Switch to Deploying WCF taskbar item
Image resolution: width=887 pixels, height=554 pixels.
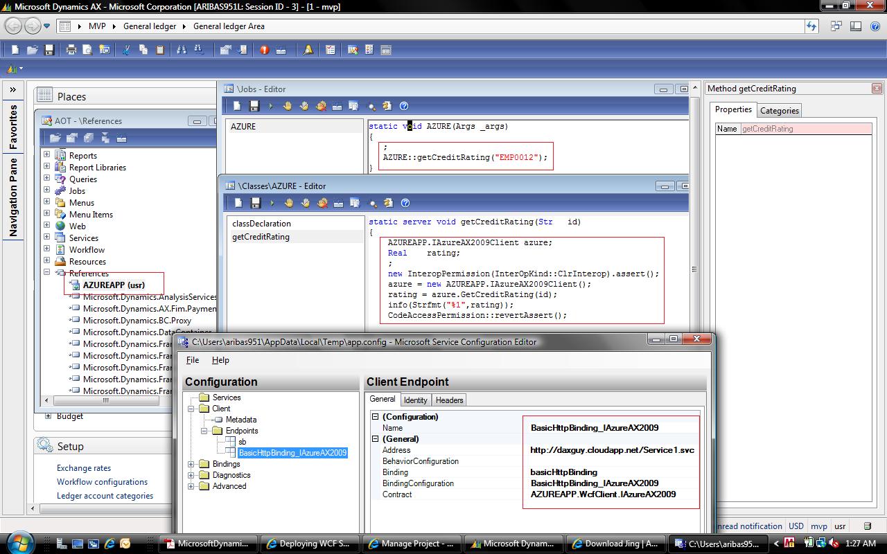click(x=311, y=544)
